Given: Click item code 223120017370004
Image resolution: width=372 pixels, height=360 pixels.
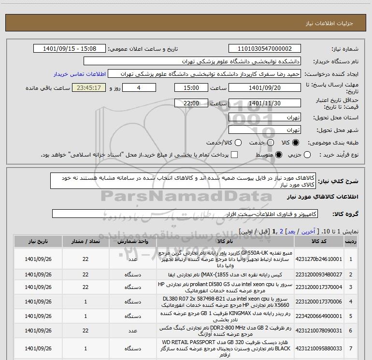Looking at the screenshot, I should (319, 287).
